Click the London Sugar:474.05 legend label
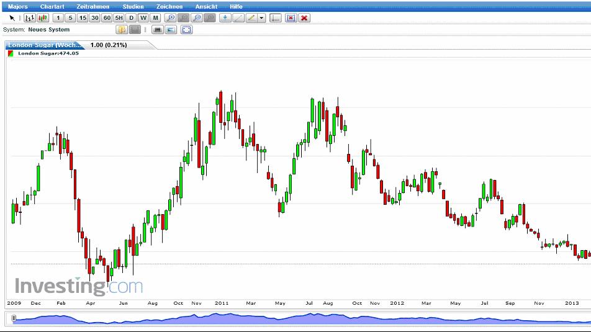This screenshot has width=591, height=332. click(48, 53)
